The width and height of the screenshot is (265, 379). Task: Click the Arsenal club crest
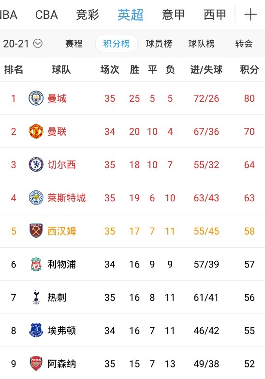[36, 363]
